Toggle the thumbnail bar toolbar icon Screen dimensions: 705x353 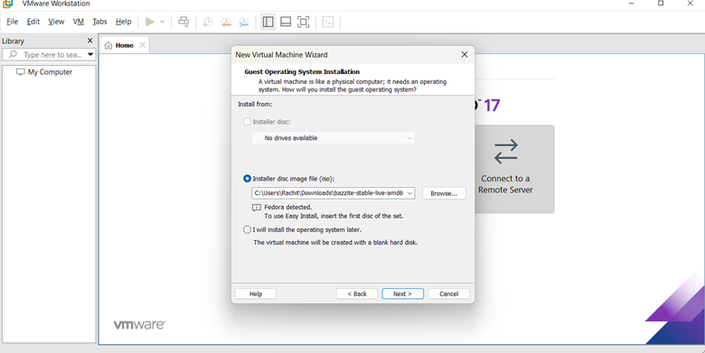[x=286, y=22]
